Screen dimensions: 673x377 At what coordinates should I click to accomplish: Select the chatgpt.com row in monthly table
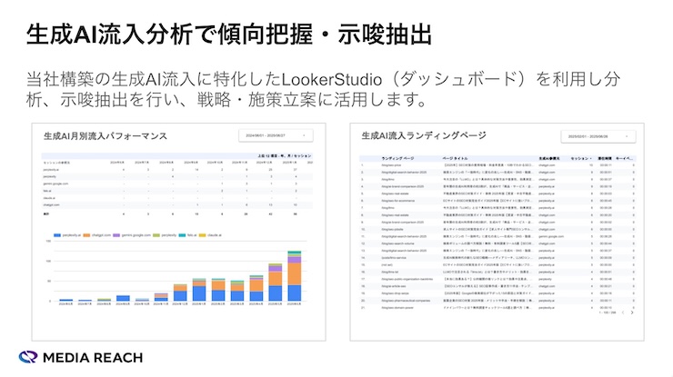pyautogui.click(x=177, y=205)
